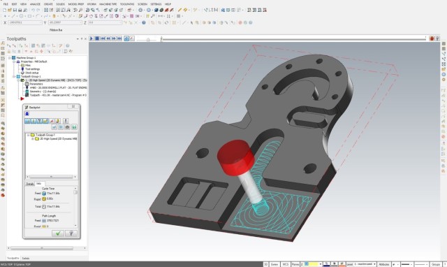Select Files under Properties
The height and width of the screenshot is (267, 447).
[x=28, y=65]
